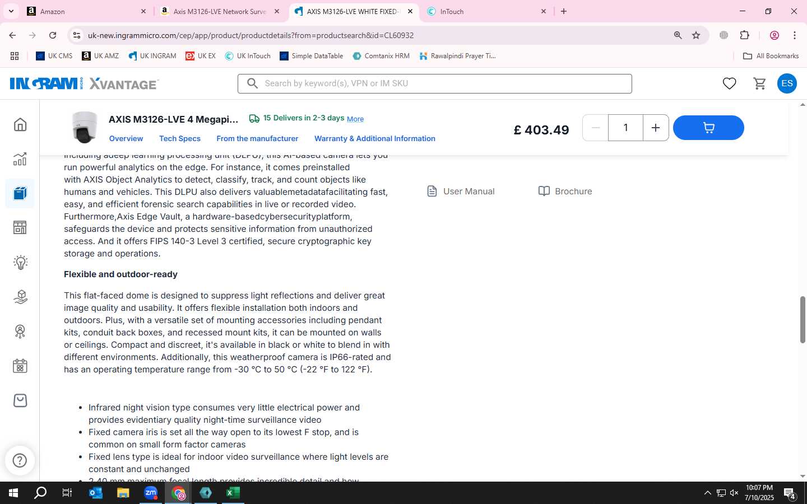Add the product to cart blue button

point(708,128)
